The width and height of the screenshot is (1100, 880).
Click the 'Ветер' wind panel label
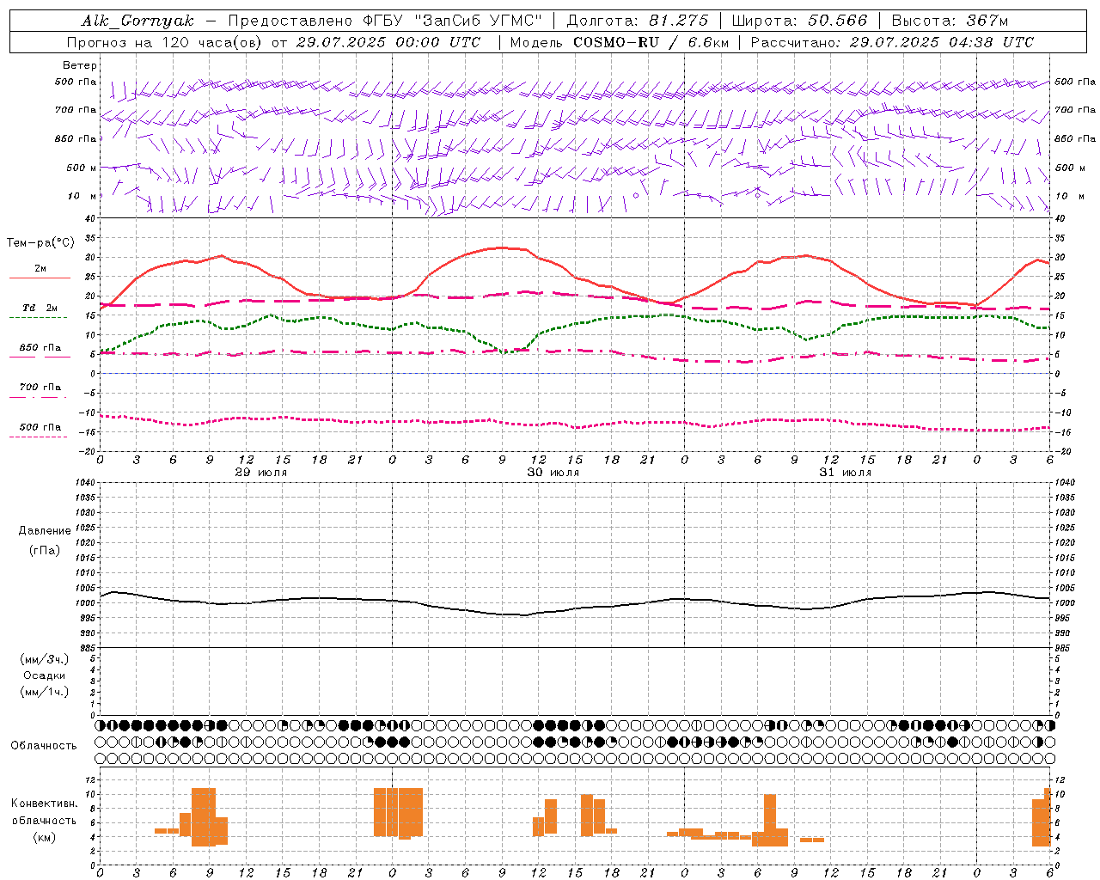click(80, 65)
